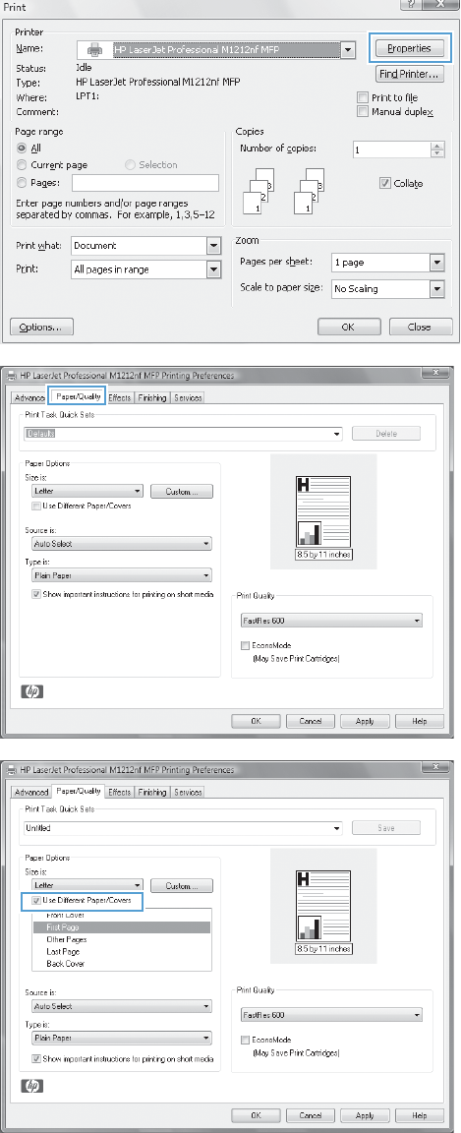461x1133 pixels.
Task: Select the Pages radio button
Action: [21, 183]
